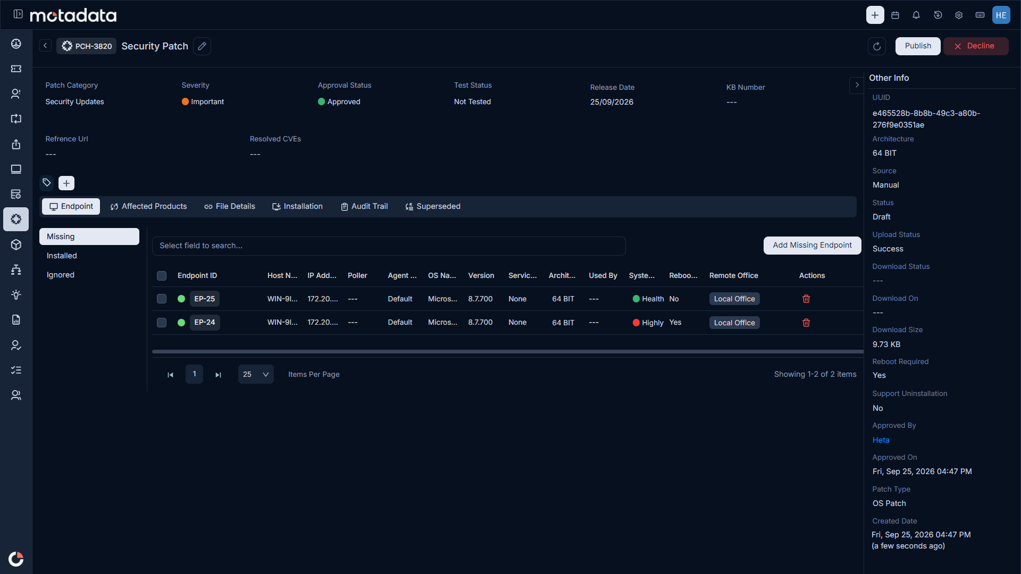Click the plus quick-create icon in top bar
Viewport: 1021px width, 574px height.
[875, 15]
